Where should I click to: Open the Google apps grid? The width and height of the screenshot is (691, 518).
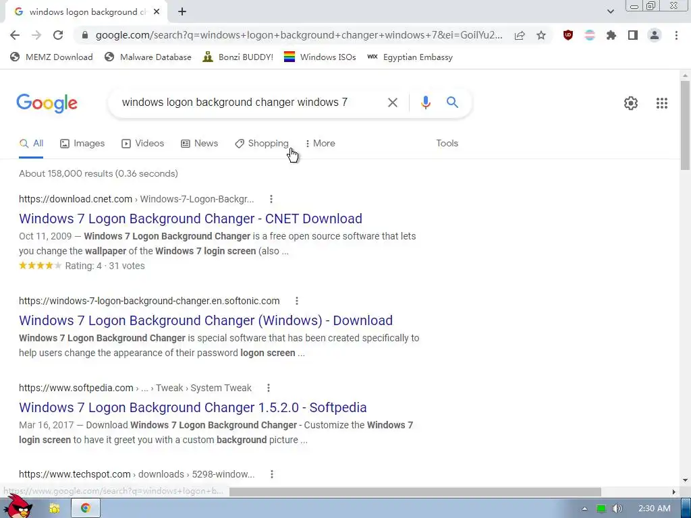coord(661,103)
